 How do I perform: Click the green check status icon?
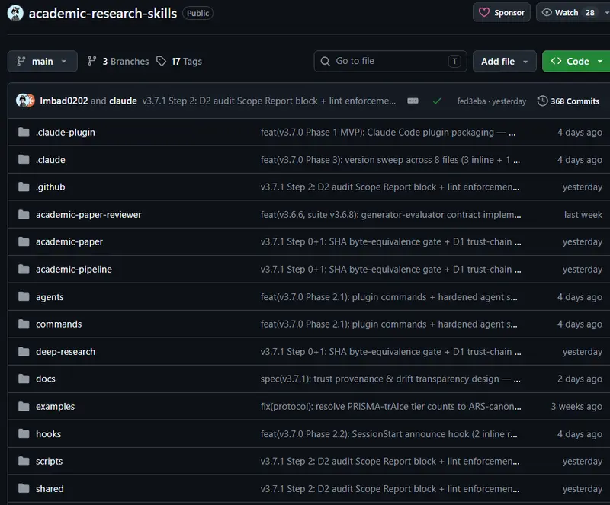tap(437, 101)
